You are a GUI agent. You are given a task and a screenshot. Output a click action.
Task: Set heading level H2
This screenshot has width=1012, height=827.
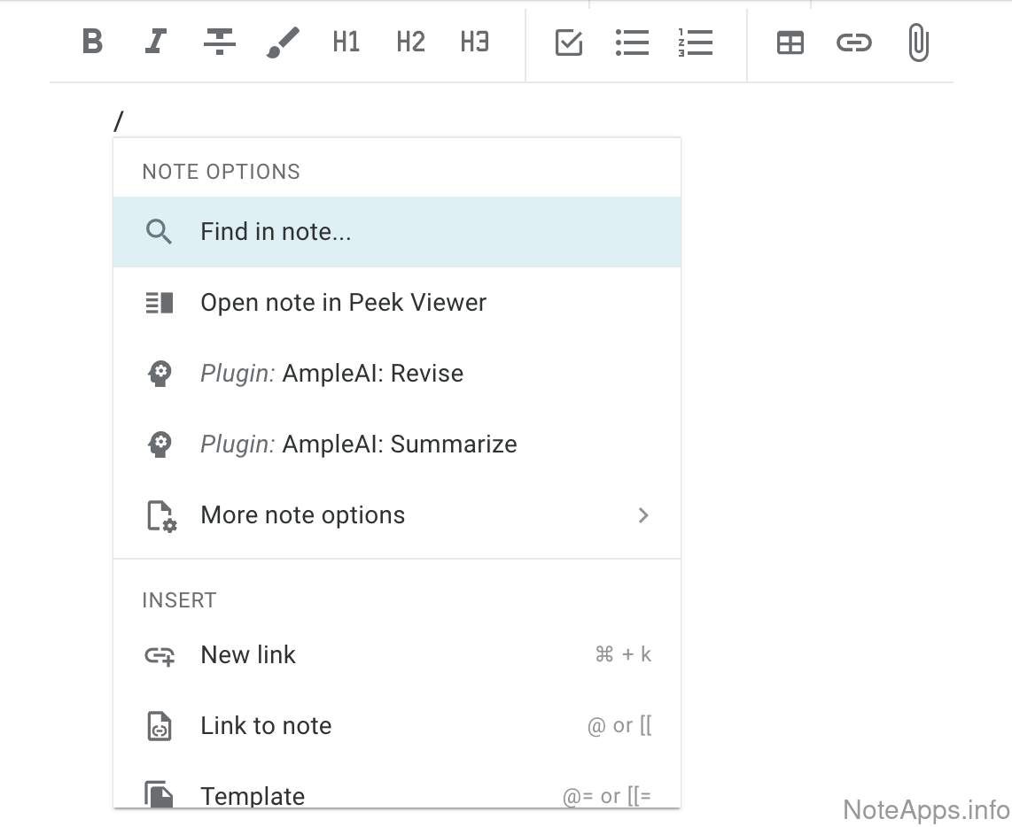pyautogui.click(x=410, y=42)
